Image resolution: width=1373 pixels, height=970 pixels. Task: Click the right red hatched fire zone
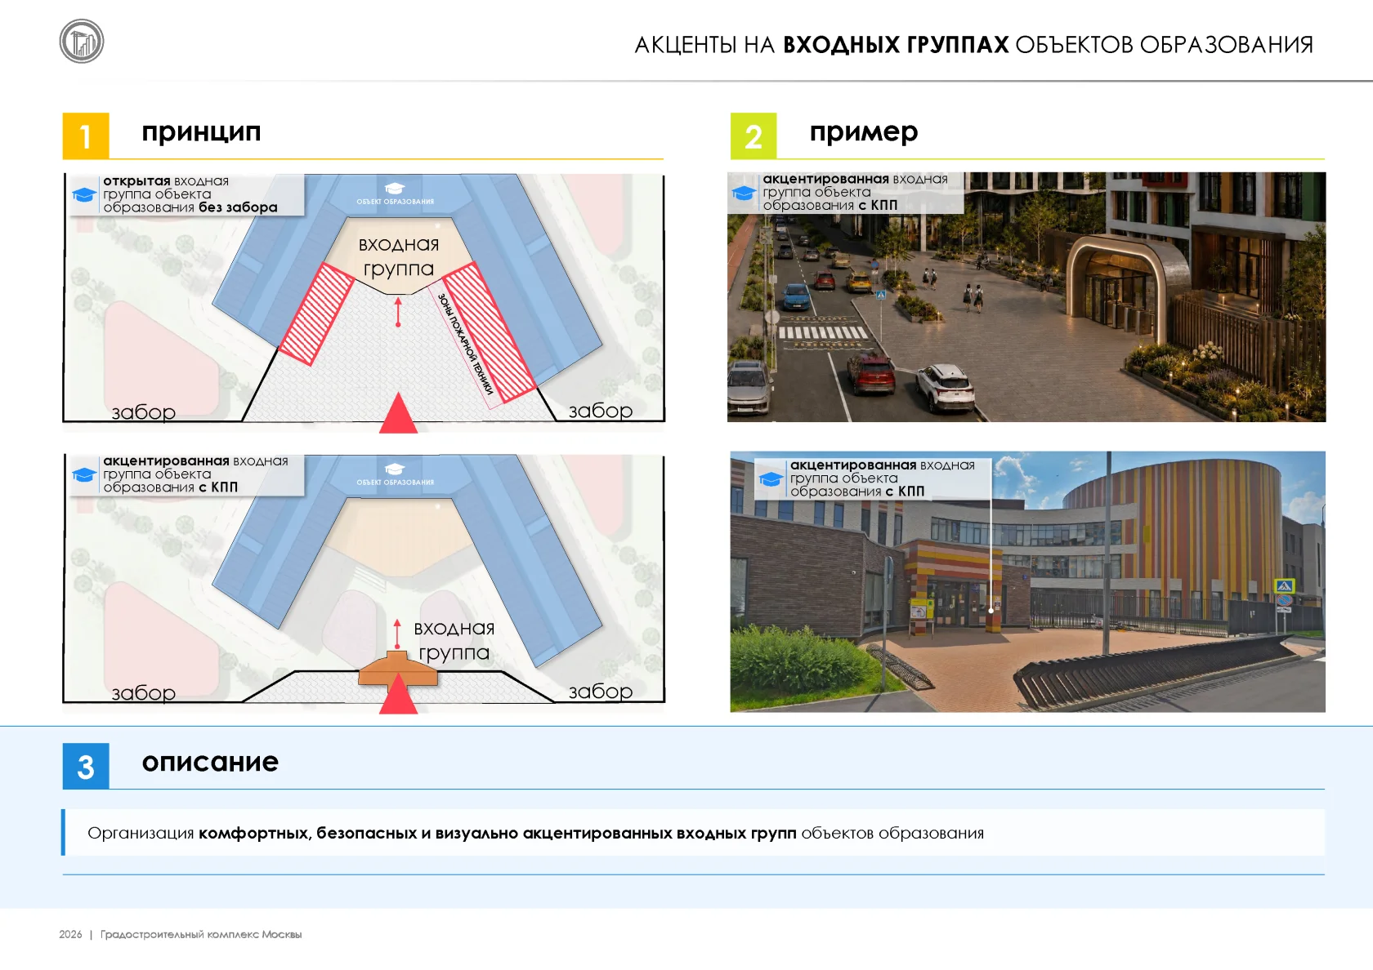[x=490, y=332]
